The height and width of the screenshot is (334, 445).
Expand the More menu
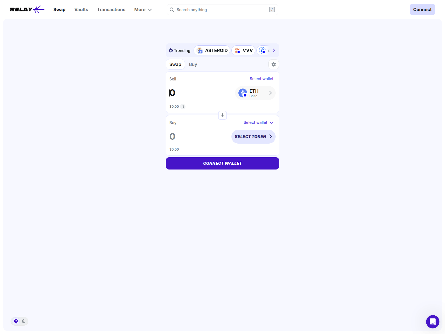click(x=143, y=9)
